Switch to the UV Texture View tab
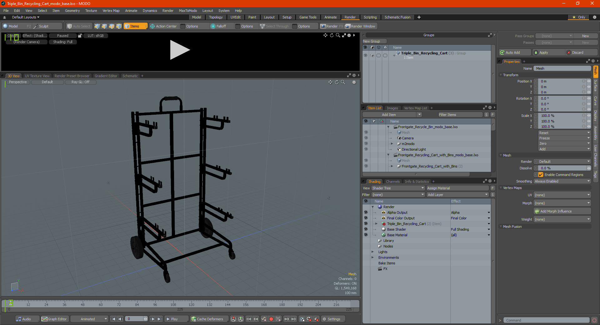600x325 pixels. click(37, 76)
